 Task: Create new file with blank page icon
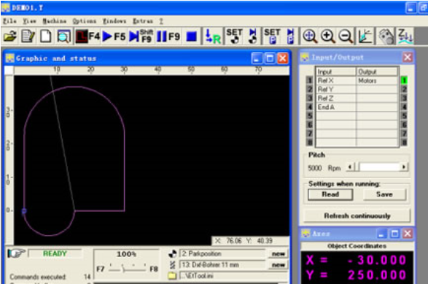[x=46, y=37]
